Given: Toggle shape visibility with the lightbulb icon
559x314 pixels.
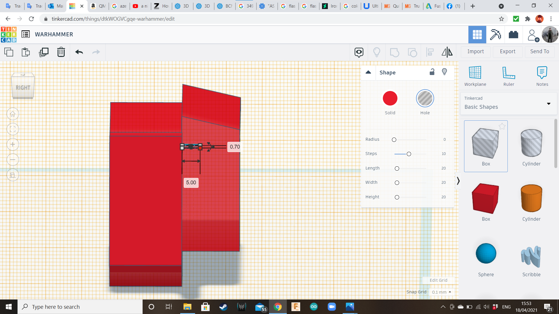Looking at the screenshot, I should (444, 72).
